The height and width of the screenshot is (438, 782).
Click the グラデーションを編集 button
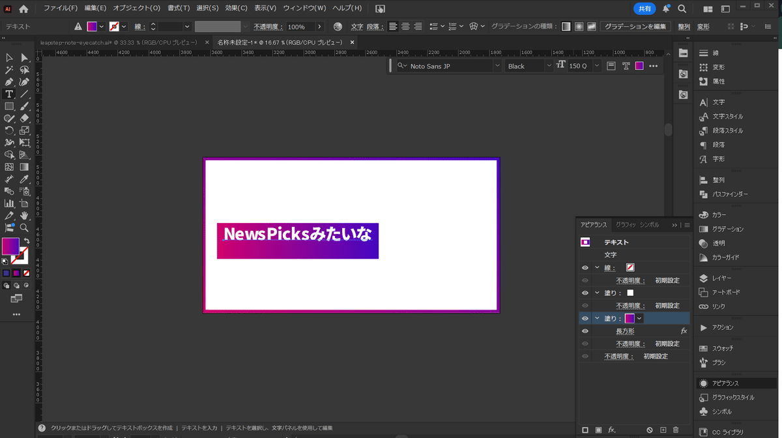tap(635, 27)
